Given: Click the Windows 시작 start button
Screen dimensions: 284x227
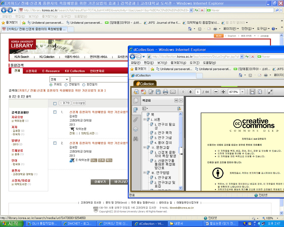Looking at the screenshot, I should coord(12,224).
